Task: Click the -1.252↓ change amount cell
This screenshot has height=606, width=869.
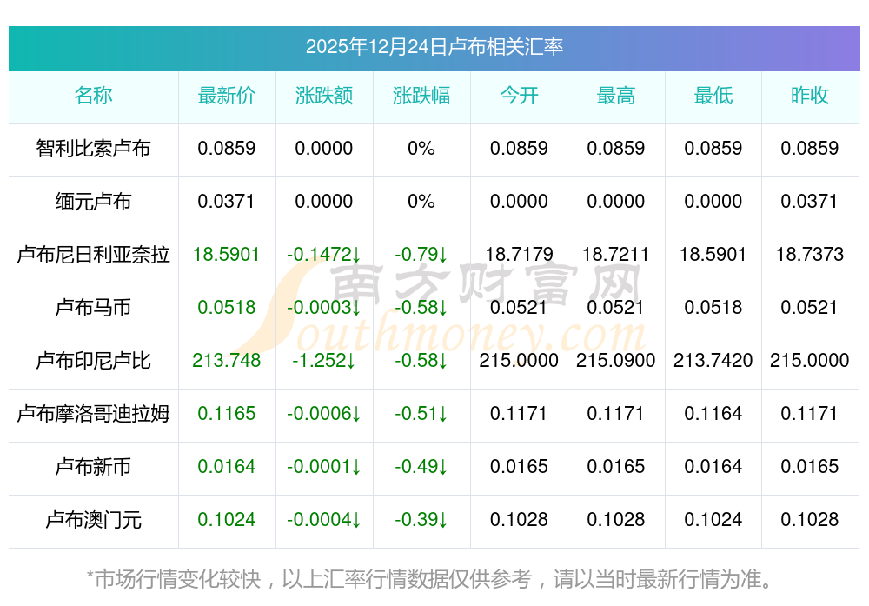Action: click(324, 361)
